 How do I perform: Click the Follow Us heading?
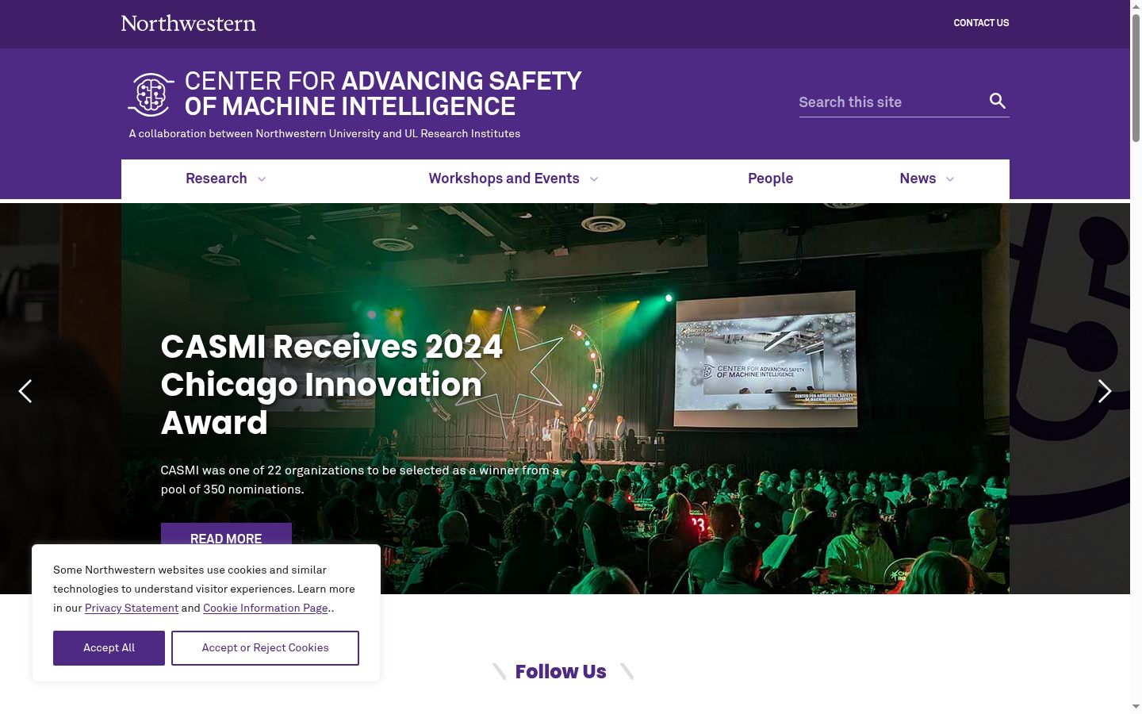coord(561,672)
